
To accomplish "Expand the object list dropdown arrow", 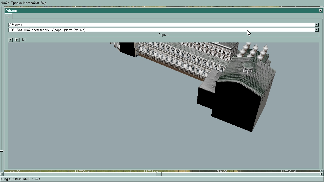I will tap(316, 30).
